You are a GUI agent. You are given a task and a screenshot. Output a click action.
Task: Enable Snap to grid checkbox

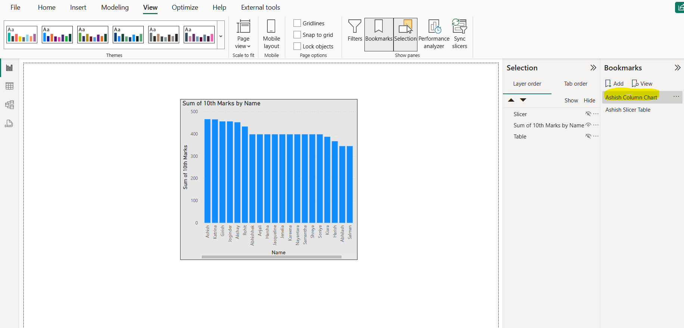tap(297, 35)
